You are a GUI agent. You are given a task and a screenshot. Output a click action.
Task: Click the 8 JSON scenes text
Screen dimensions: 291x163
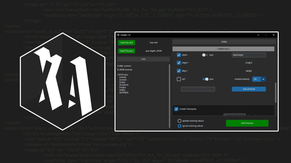(x=125, y=70)
